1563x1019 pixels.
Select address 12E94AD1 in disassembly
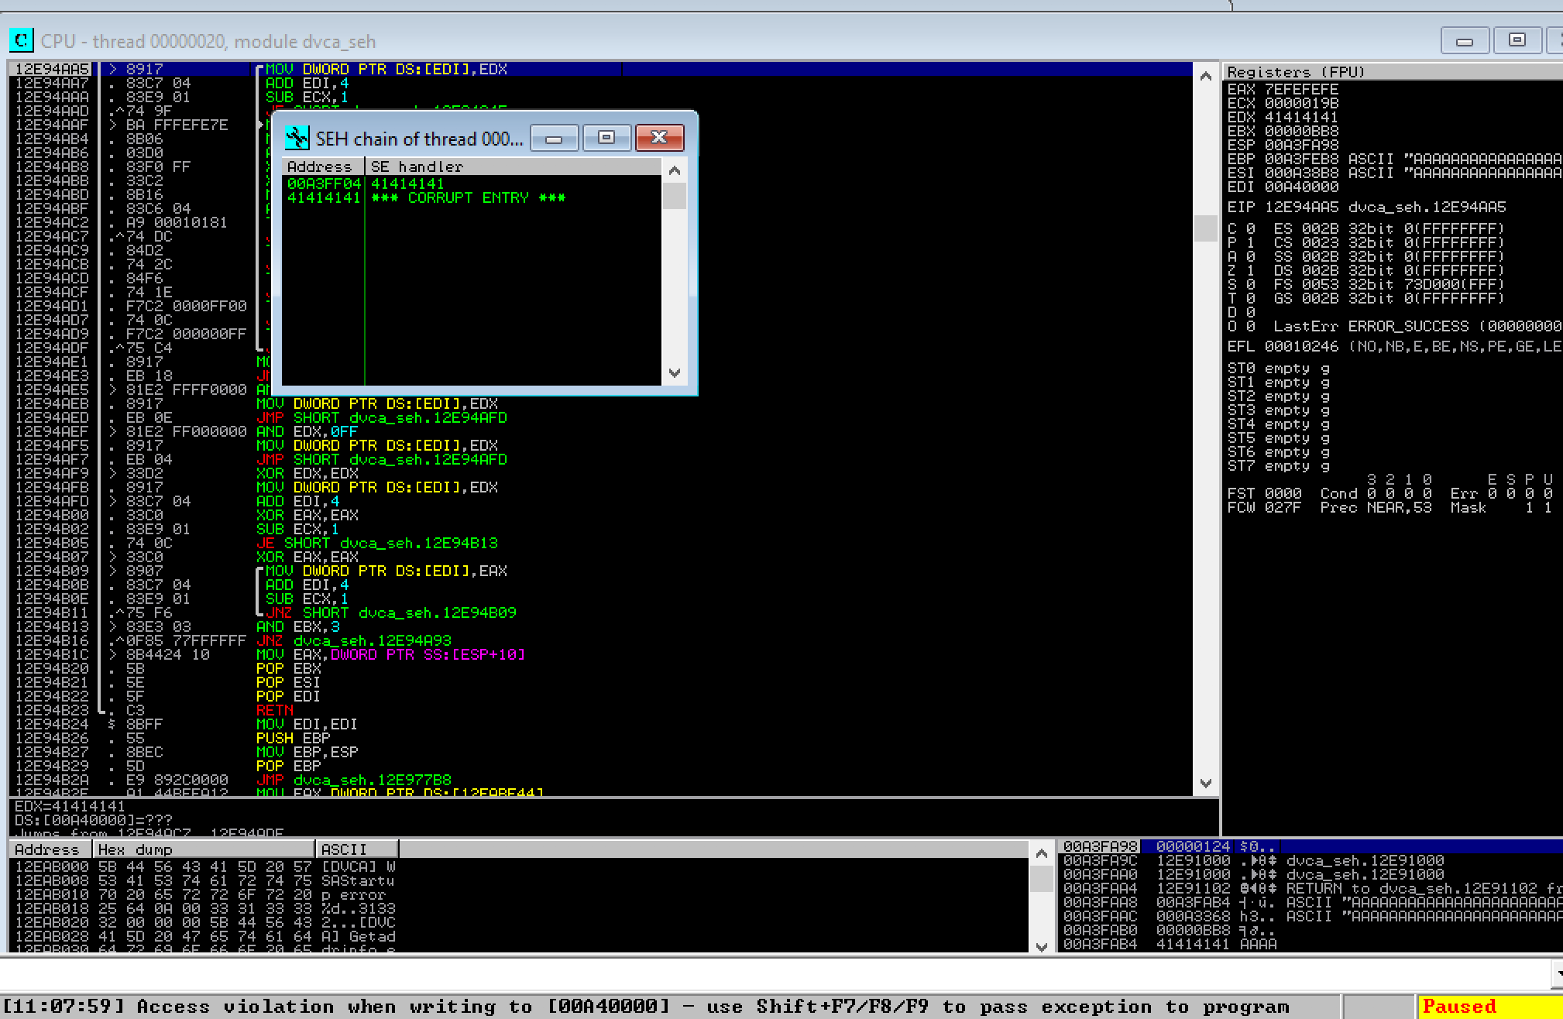pyautogui.click(x=52, y=306)
